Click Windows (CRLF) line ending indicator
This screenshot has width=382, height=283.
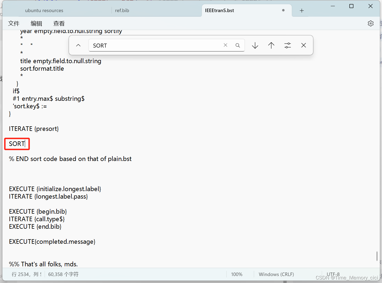[276, 274]
